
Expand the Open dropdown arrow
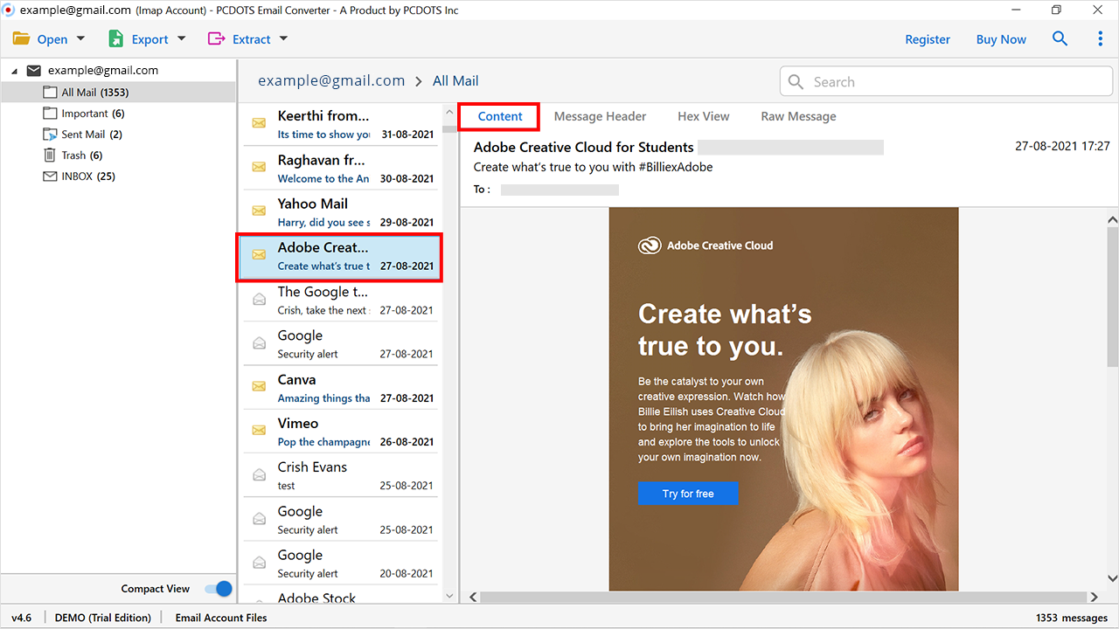81,38
